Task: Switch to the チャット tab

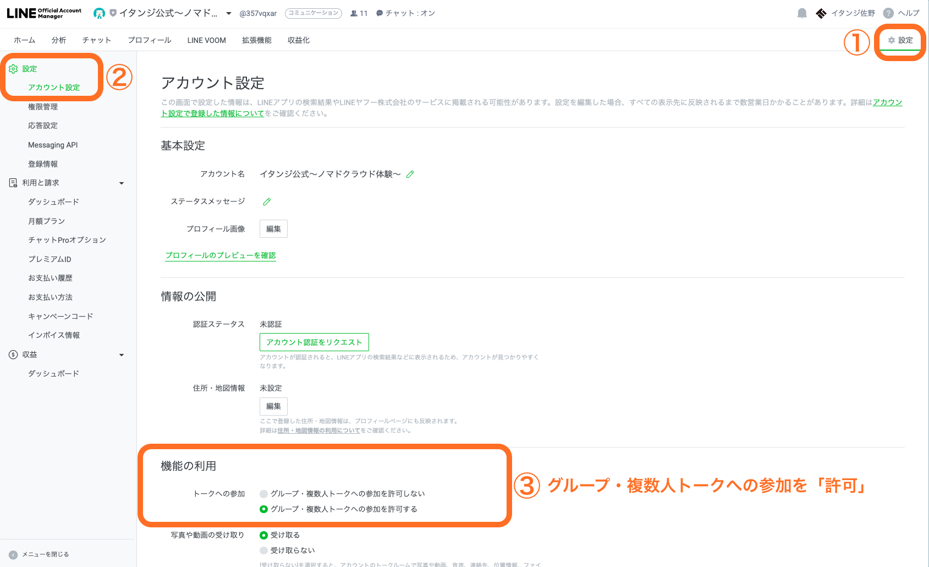Action: (97, 40)
